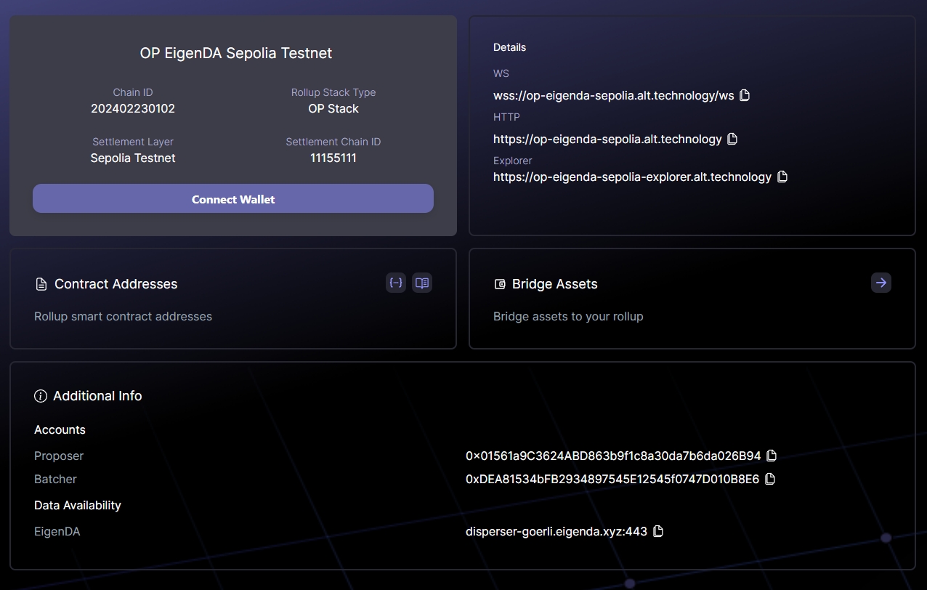Click the wallet icon beside Bridge Assets
This screenshot has height=590, width=927.
(x=500, y=283)
